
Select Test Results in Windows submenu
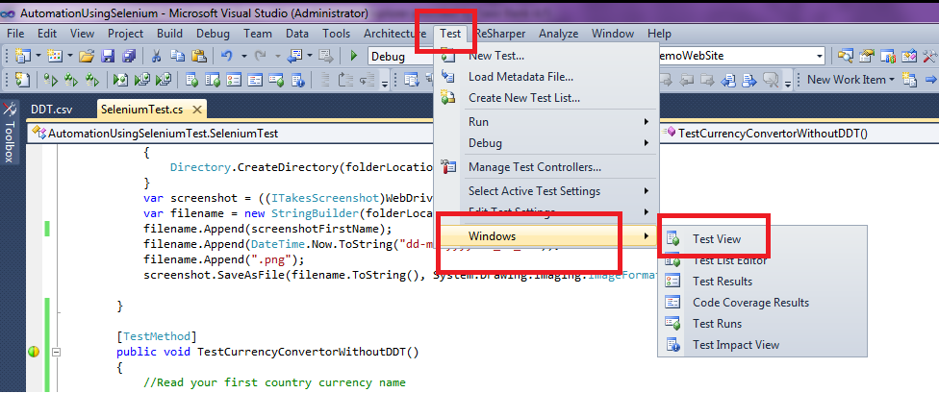pyautogui.click(x=762, y=282)
